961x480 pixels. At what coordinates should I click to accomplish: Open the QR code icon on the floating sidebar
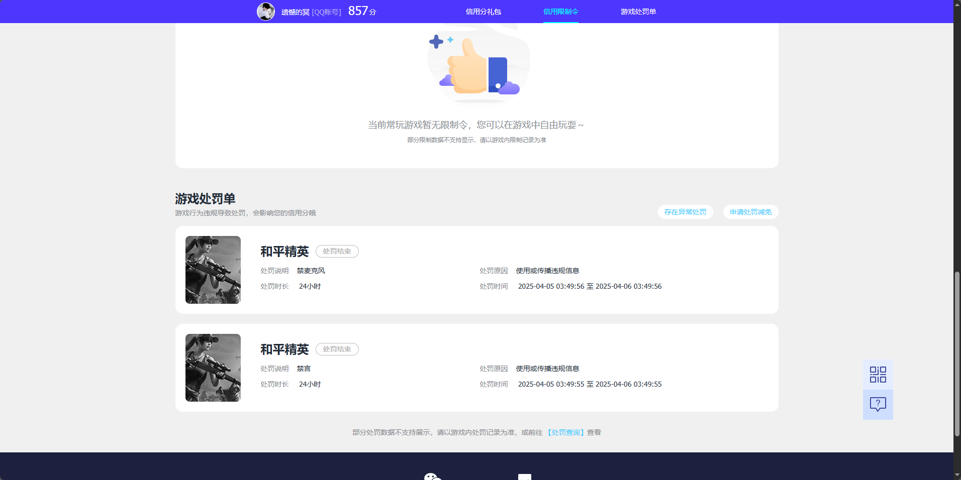(x=878, y=375)
